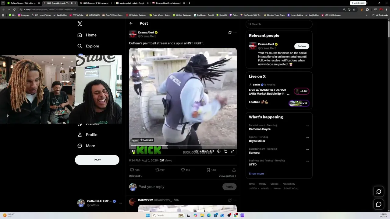Click the X search box
Image resolution: width=390 pixels, height=219 pixels.
click(x=279, y=24)
